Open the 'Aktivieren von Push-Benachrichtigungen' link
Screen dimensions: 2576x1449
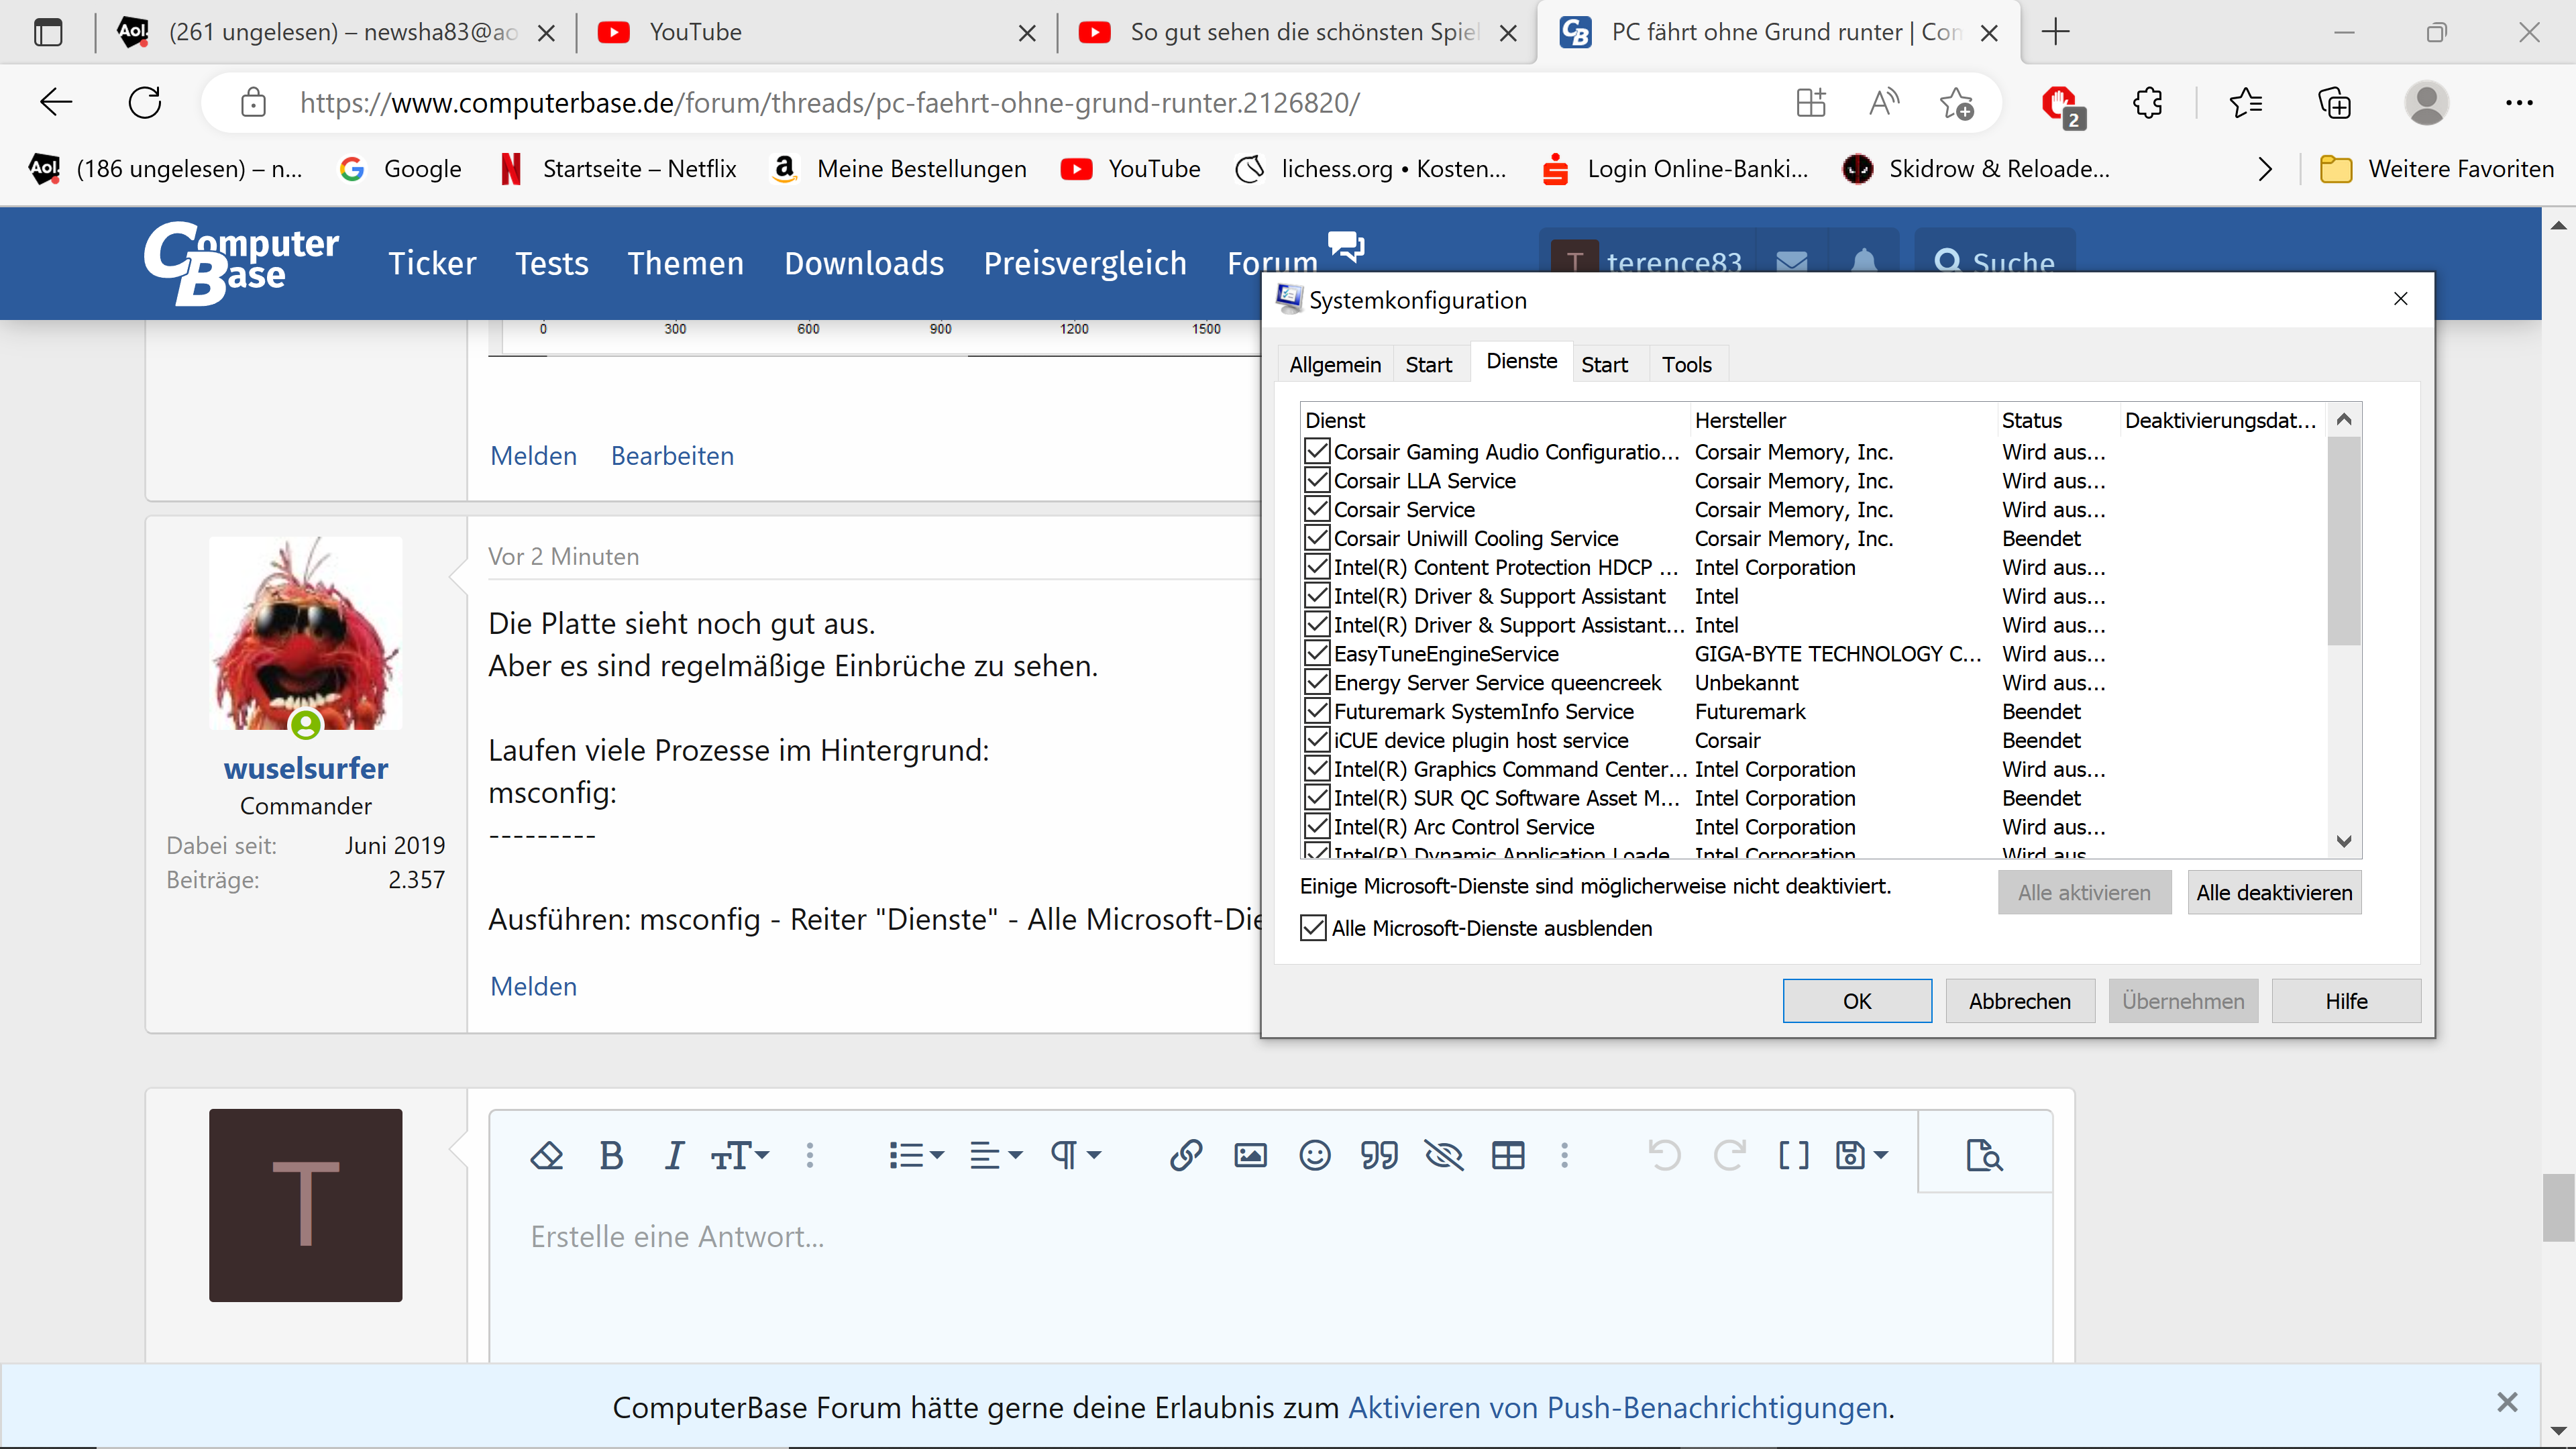1617,1408
